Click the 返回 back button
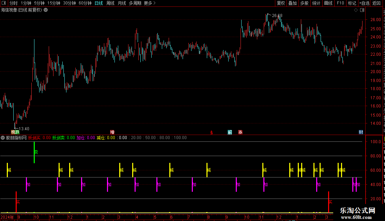The width and height of the screenshot is (385, 221). (x=376, y=3)
